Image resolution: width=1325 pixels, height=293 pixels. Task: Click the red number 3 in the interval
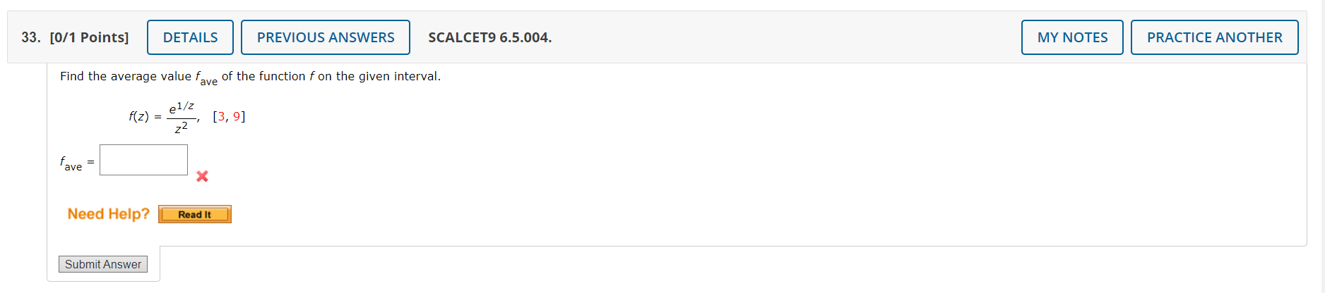click(222, 116)
